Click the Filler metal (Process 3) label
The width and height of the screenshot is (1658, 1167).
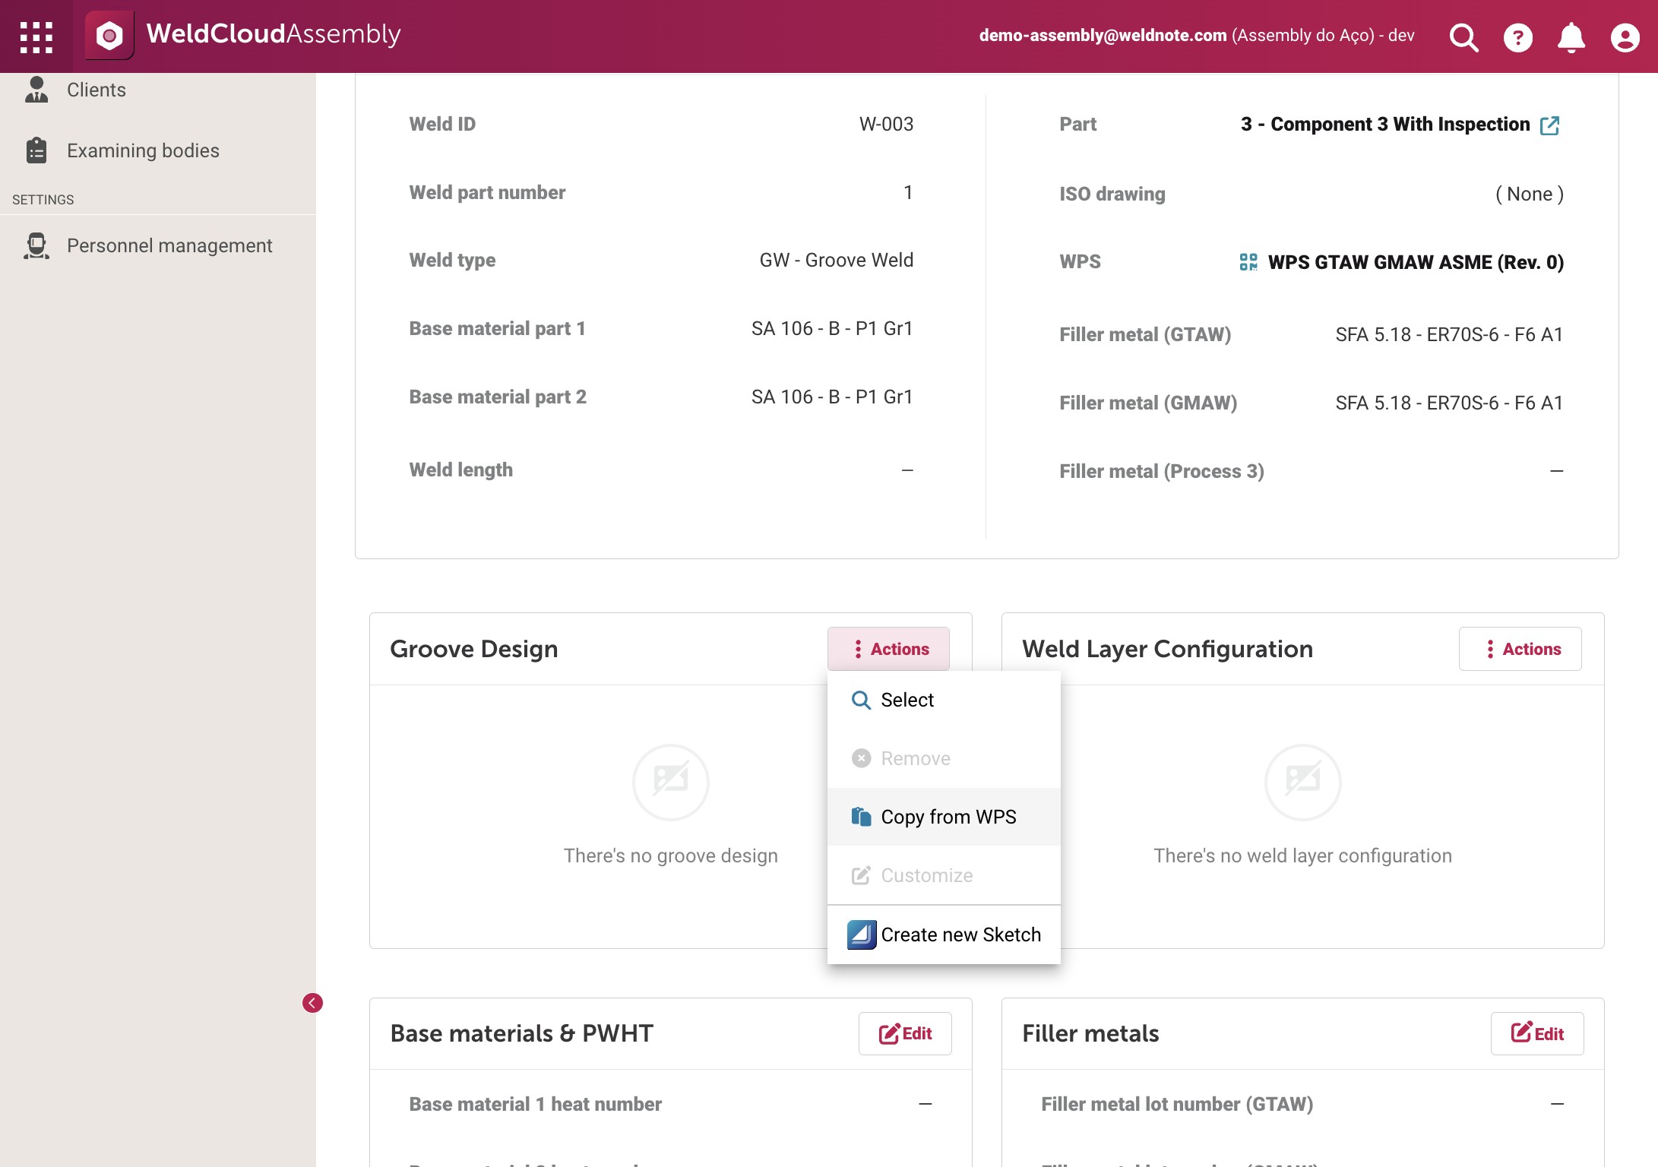pos(1161,471)
